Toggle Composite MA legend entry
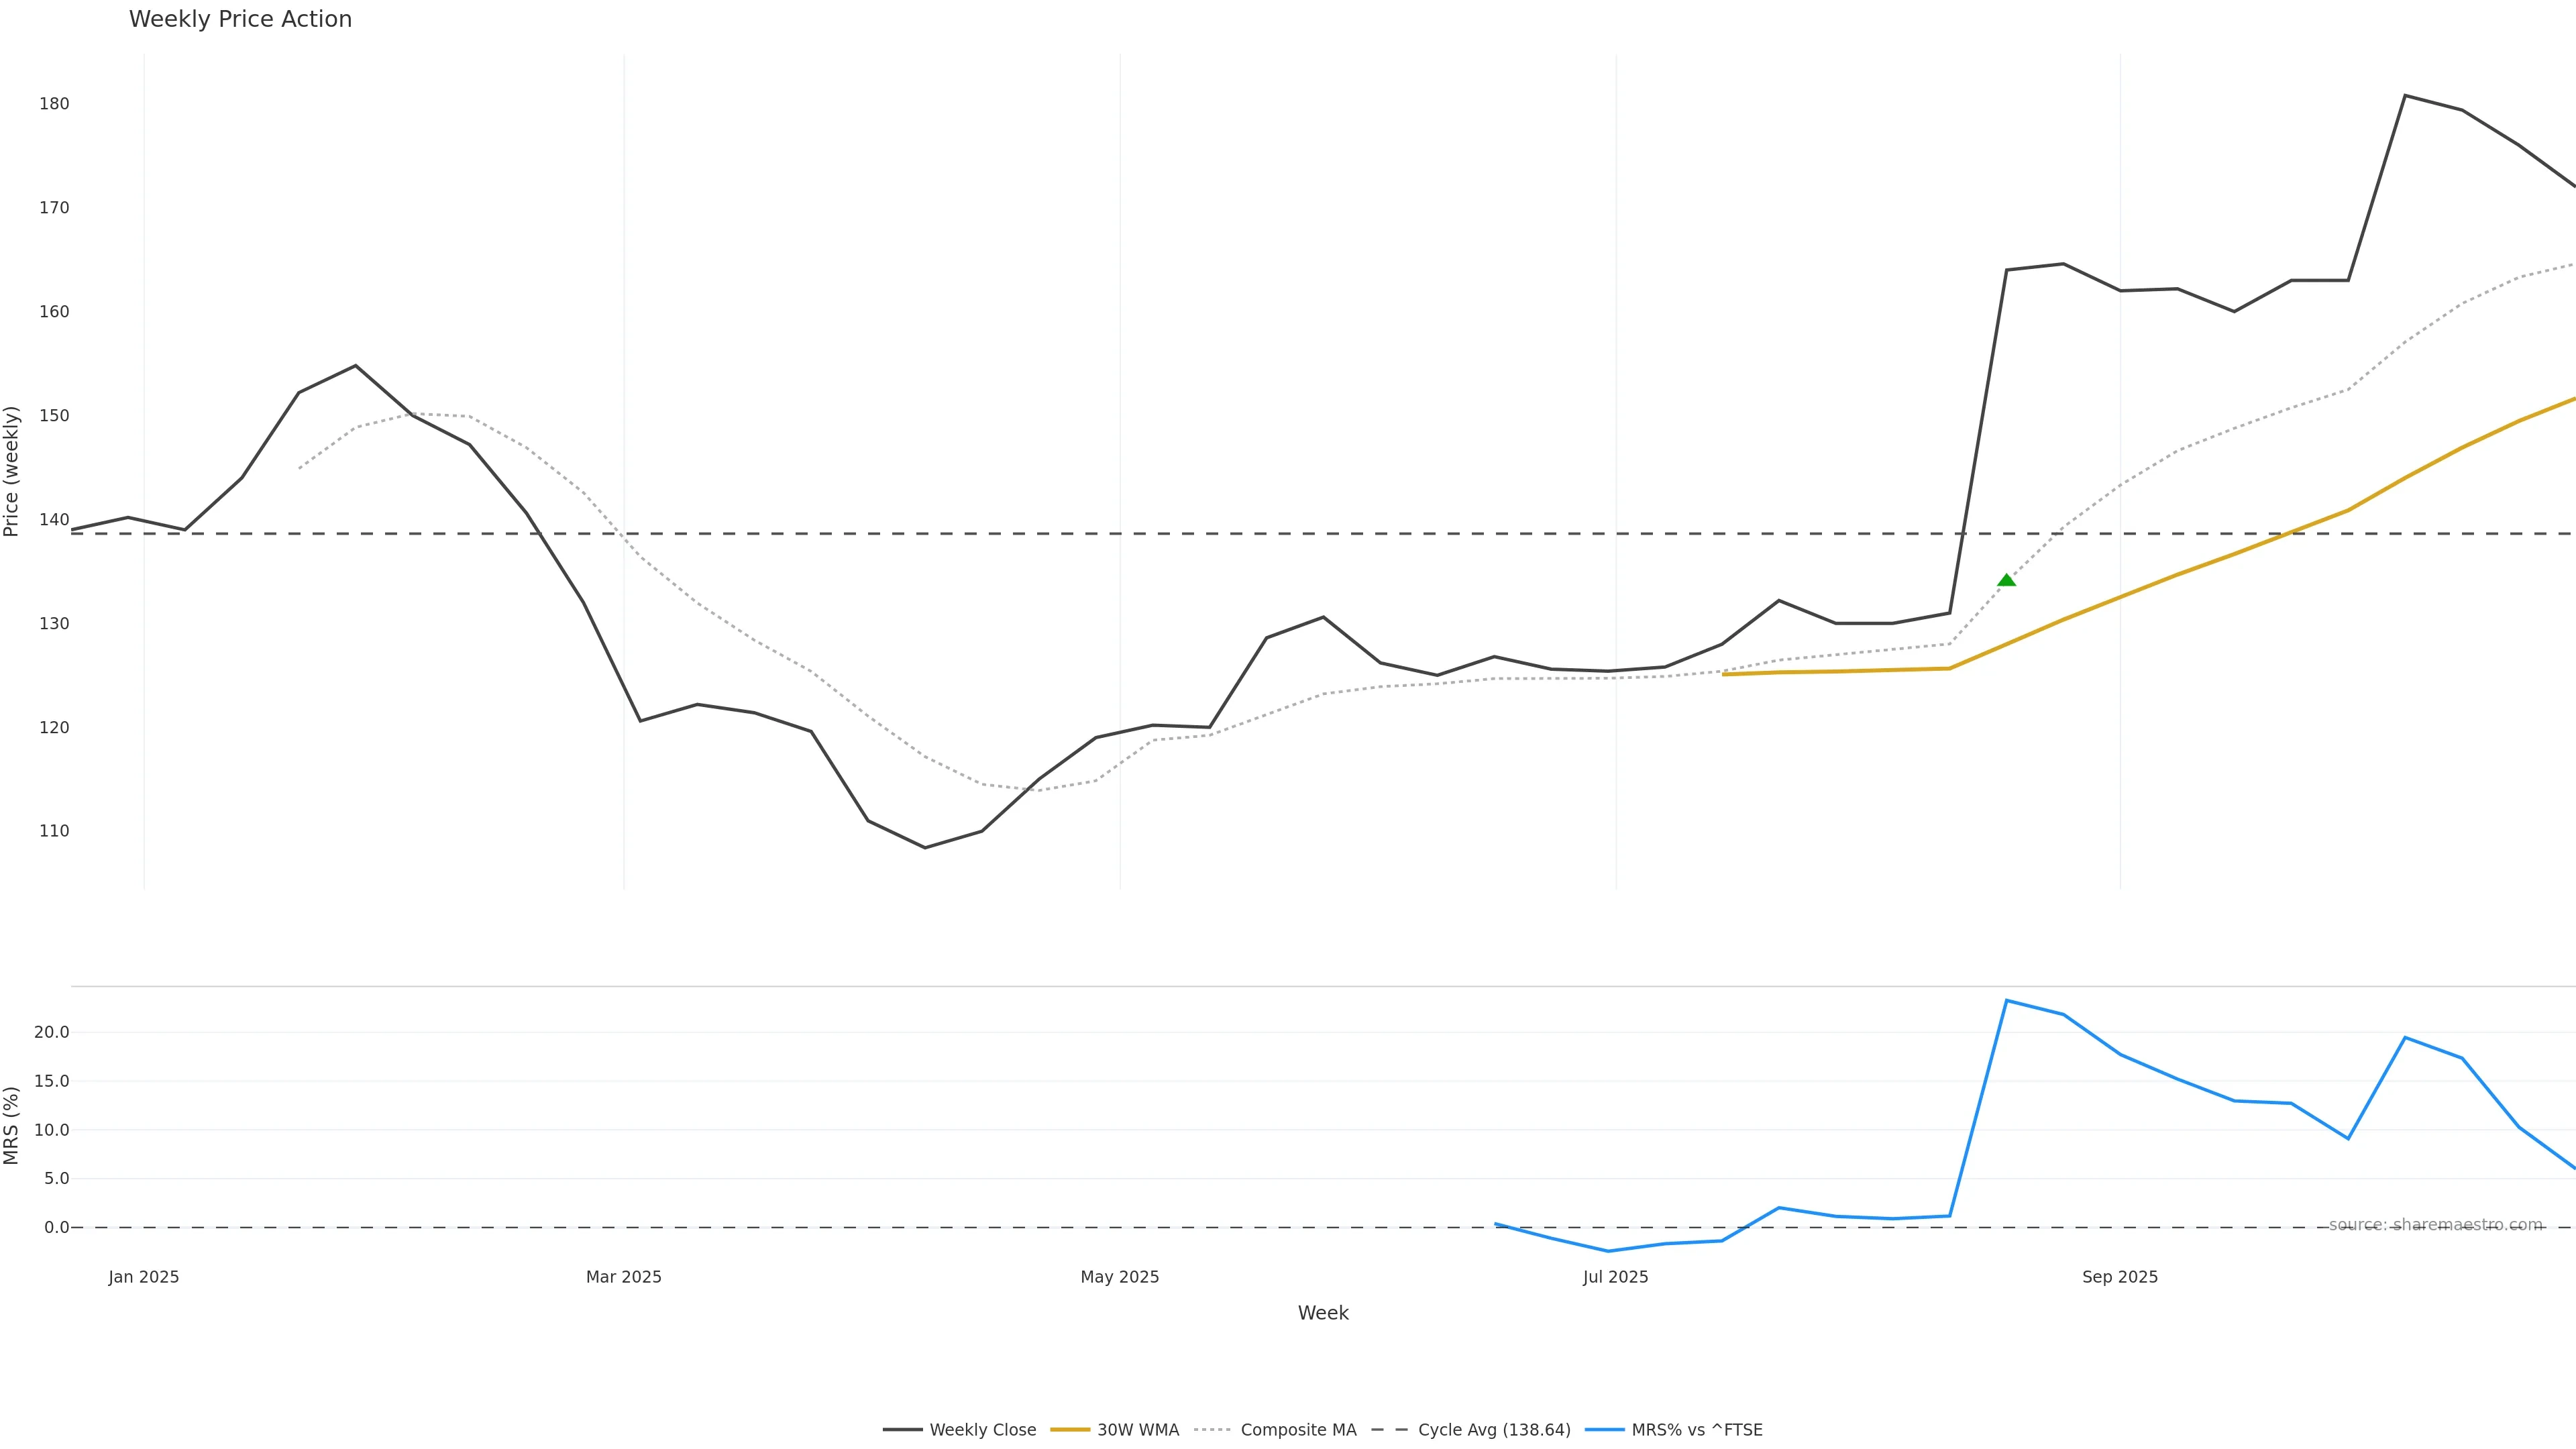 click(1298, 1430)
